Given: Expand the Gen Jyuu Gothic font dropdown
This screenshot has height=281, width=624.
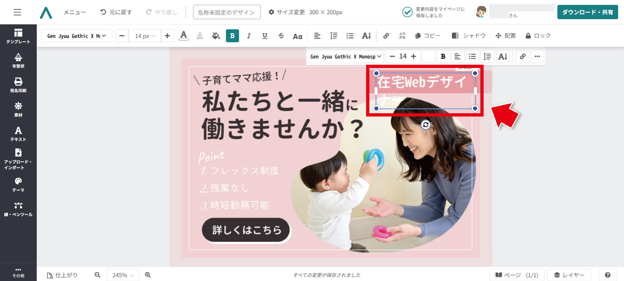Looking at the screenshot, I should (x=76, y=36).
